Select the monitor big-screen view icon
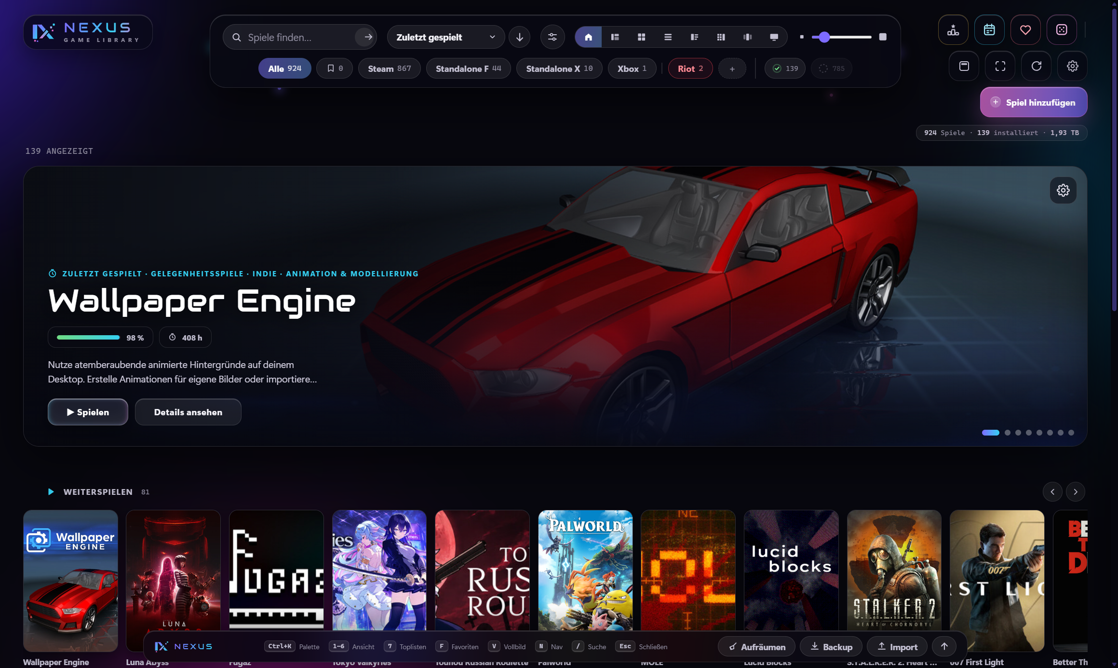 774,37
